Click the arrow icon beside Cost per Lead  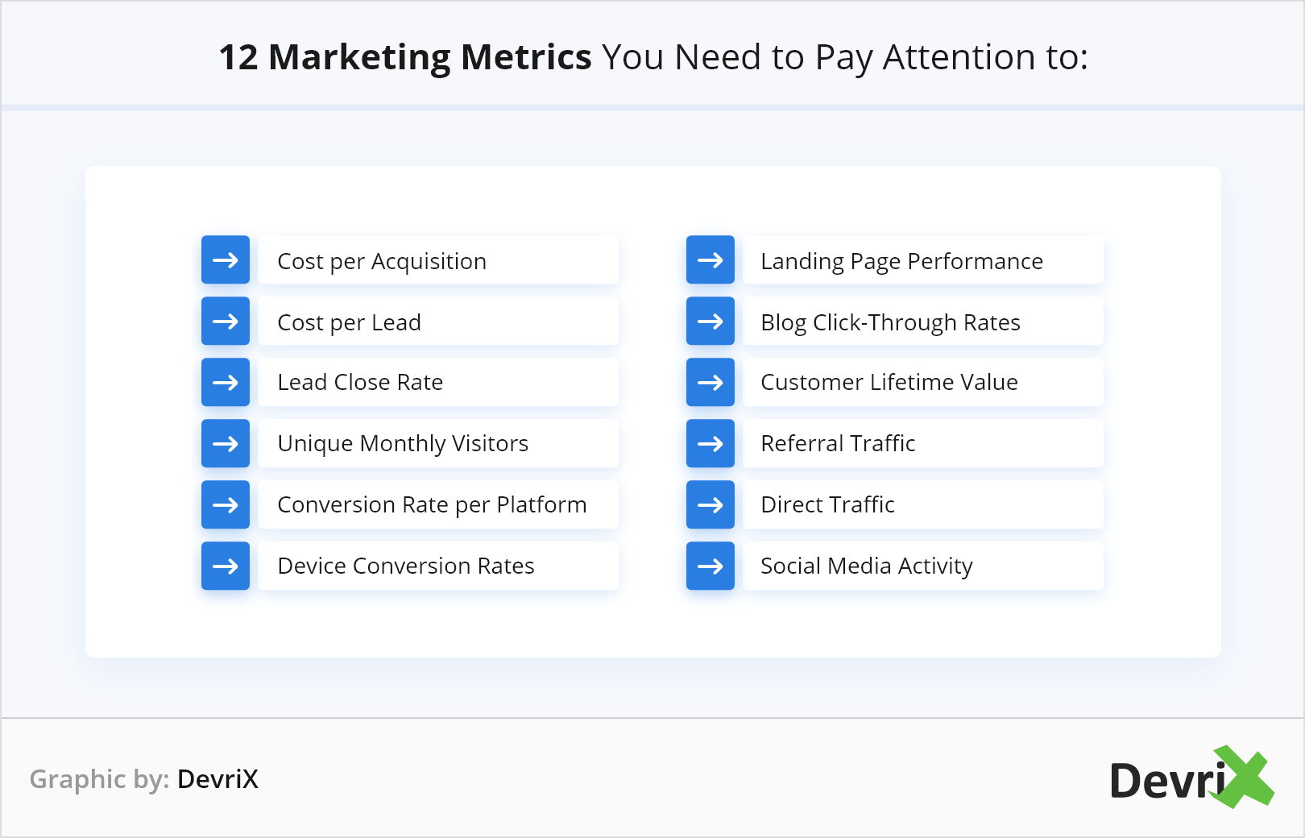tap(226, 322)
